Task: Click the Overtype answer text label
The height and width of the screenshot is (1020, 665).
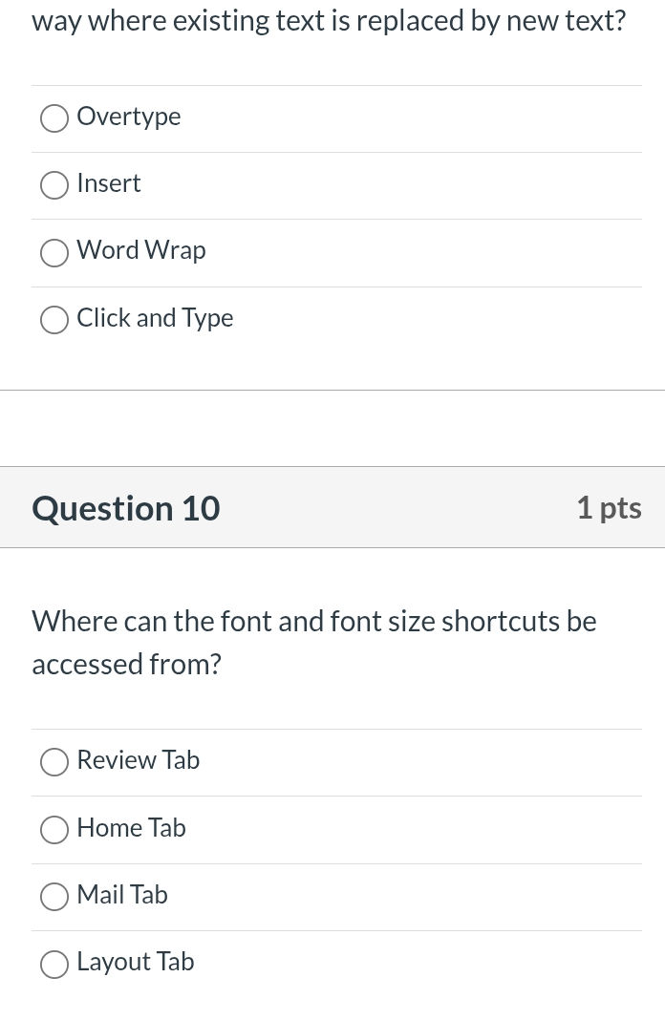Action: [129, 117]
